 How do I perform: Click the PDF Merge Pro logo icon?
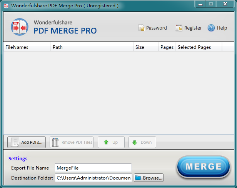click(x=20, y=27)
